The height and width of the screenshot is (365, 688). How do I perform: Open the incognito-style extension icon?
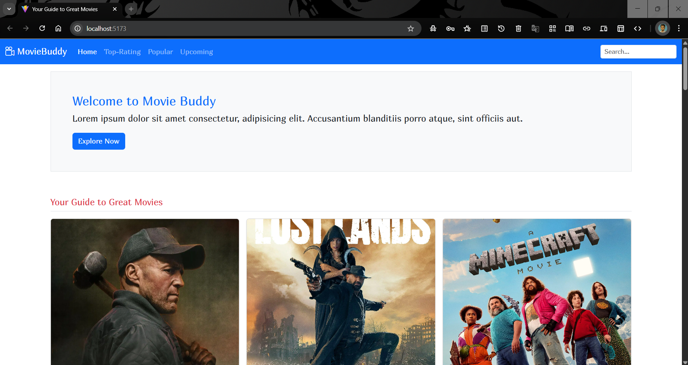(433, 28)
